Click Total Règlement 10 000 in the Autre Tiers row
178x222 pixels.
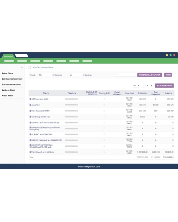pyautogui.click(x=156, y=105)
